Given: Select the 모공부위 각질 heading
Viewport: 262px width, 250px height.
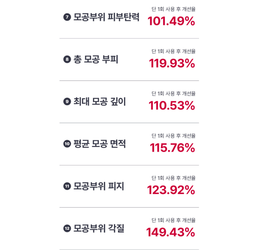Looking at the screenshot, I should tap(99, 228).
